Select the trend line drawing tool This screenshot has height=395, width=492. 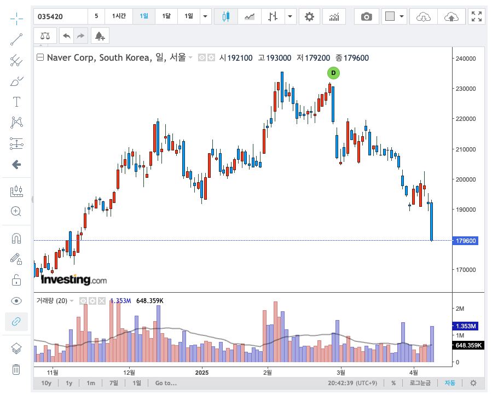[16, 39]
